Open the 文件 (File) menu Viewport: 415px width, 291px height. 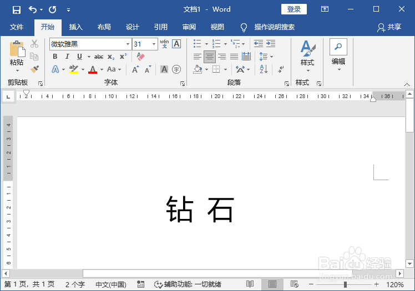pos(17,27)
